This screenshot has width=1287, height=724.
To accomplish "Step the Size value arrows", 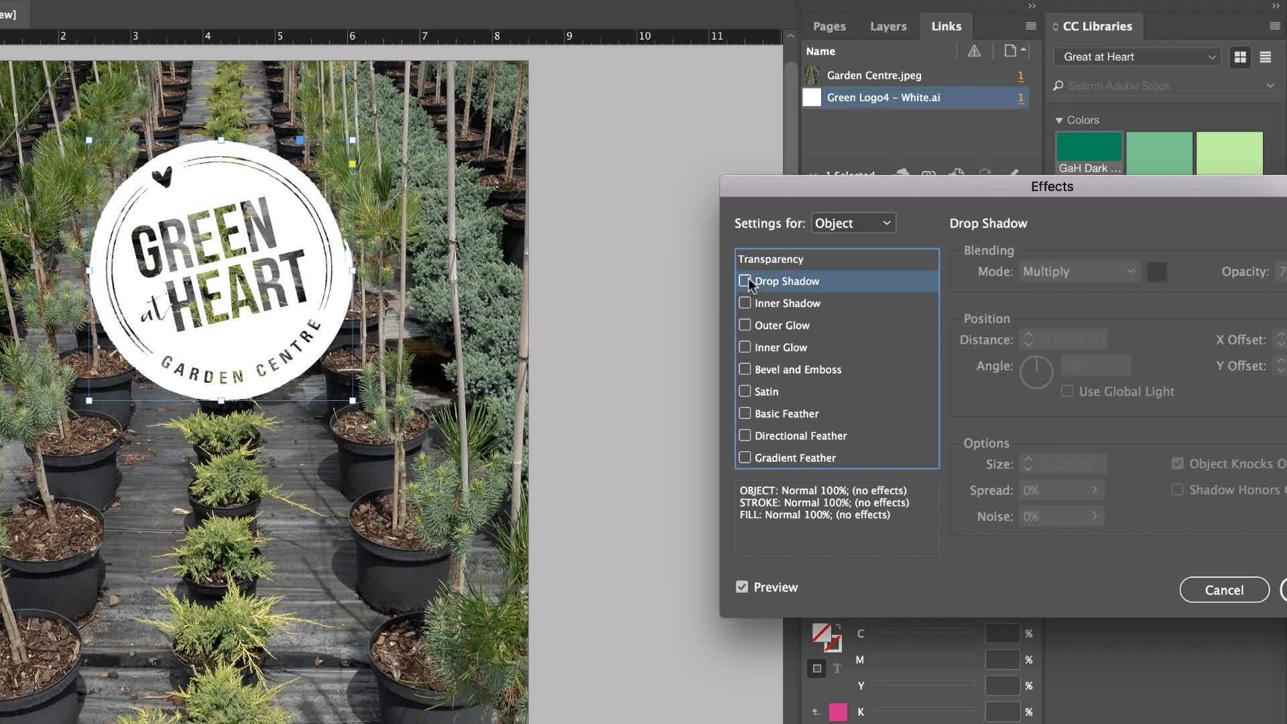I will coord(1028,464).
